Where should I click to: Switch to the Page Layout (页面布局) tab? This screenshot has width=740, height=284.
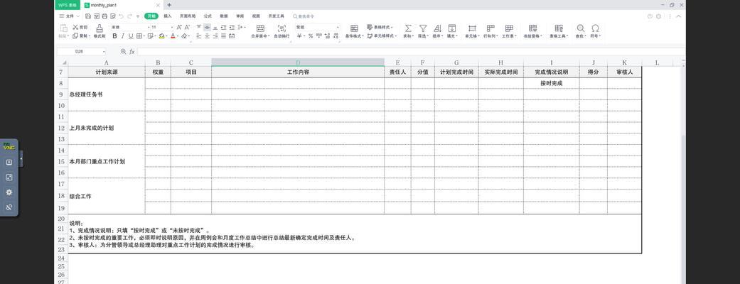click(x=188, y=16)
